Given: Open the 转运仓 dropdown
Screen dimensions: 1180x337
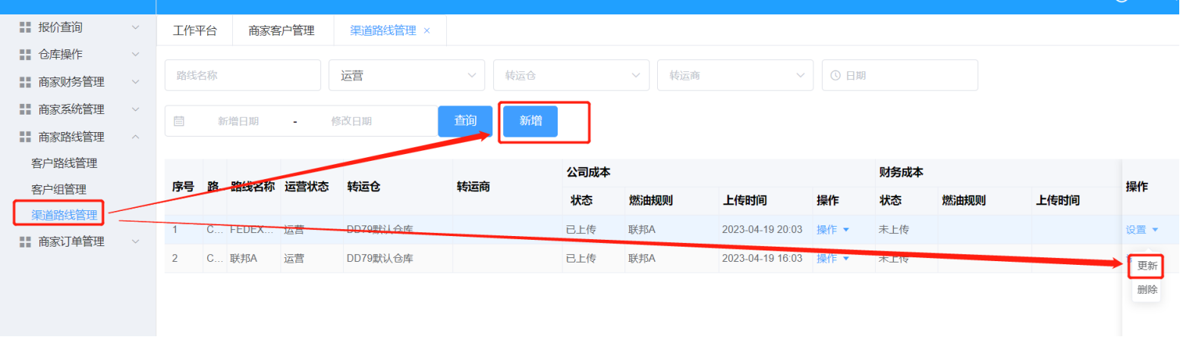Looking at the screenshot, I should (571, 75).
